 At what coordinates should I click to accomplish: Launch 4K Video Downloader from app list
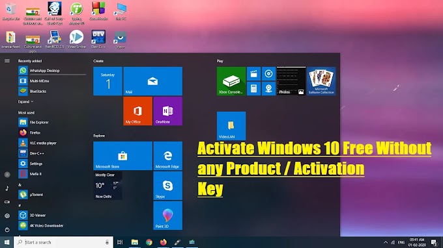click(x=52, y=225)
